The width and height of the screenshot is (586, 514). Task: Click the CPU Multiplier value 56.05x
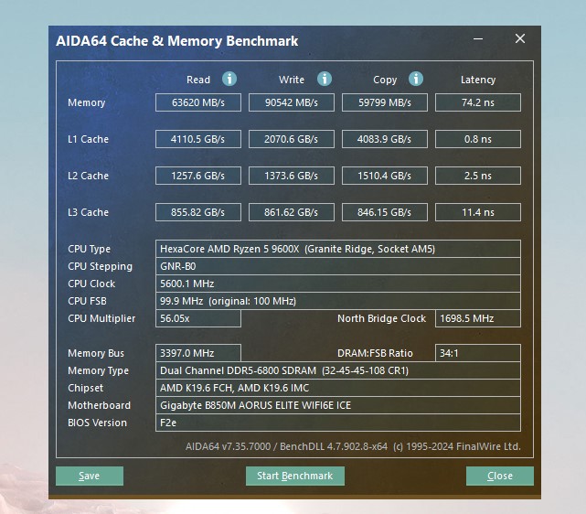tap(198, 318)
